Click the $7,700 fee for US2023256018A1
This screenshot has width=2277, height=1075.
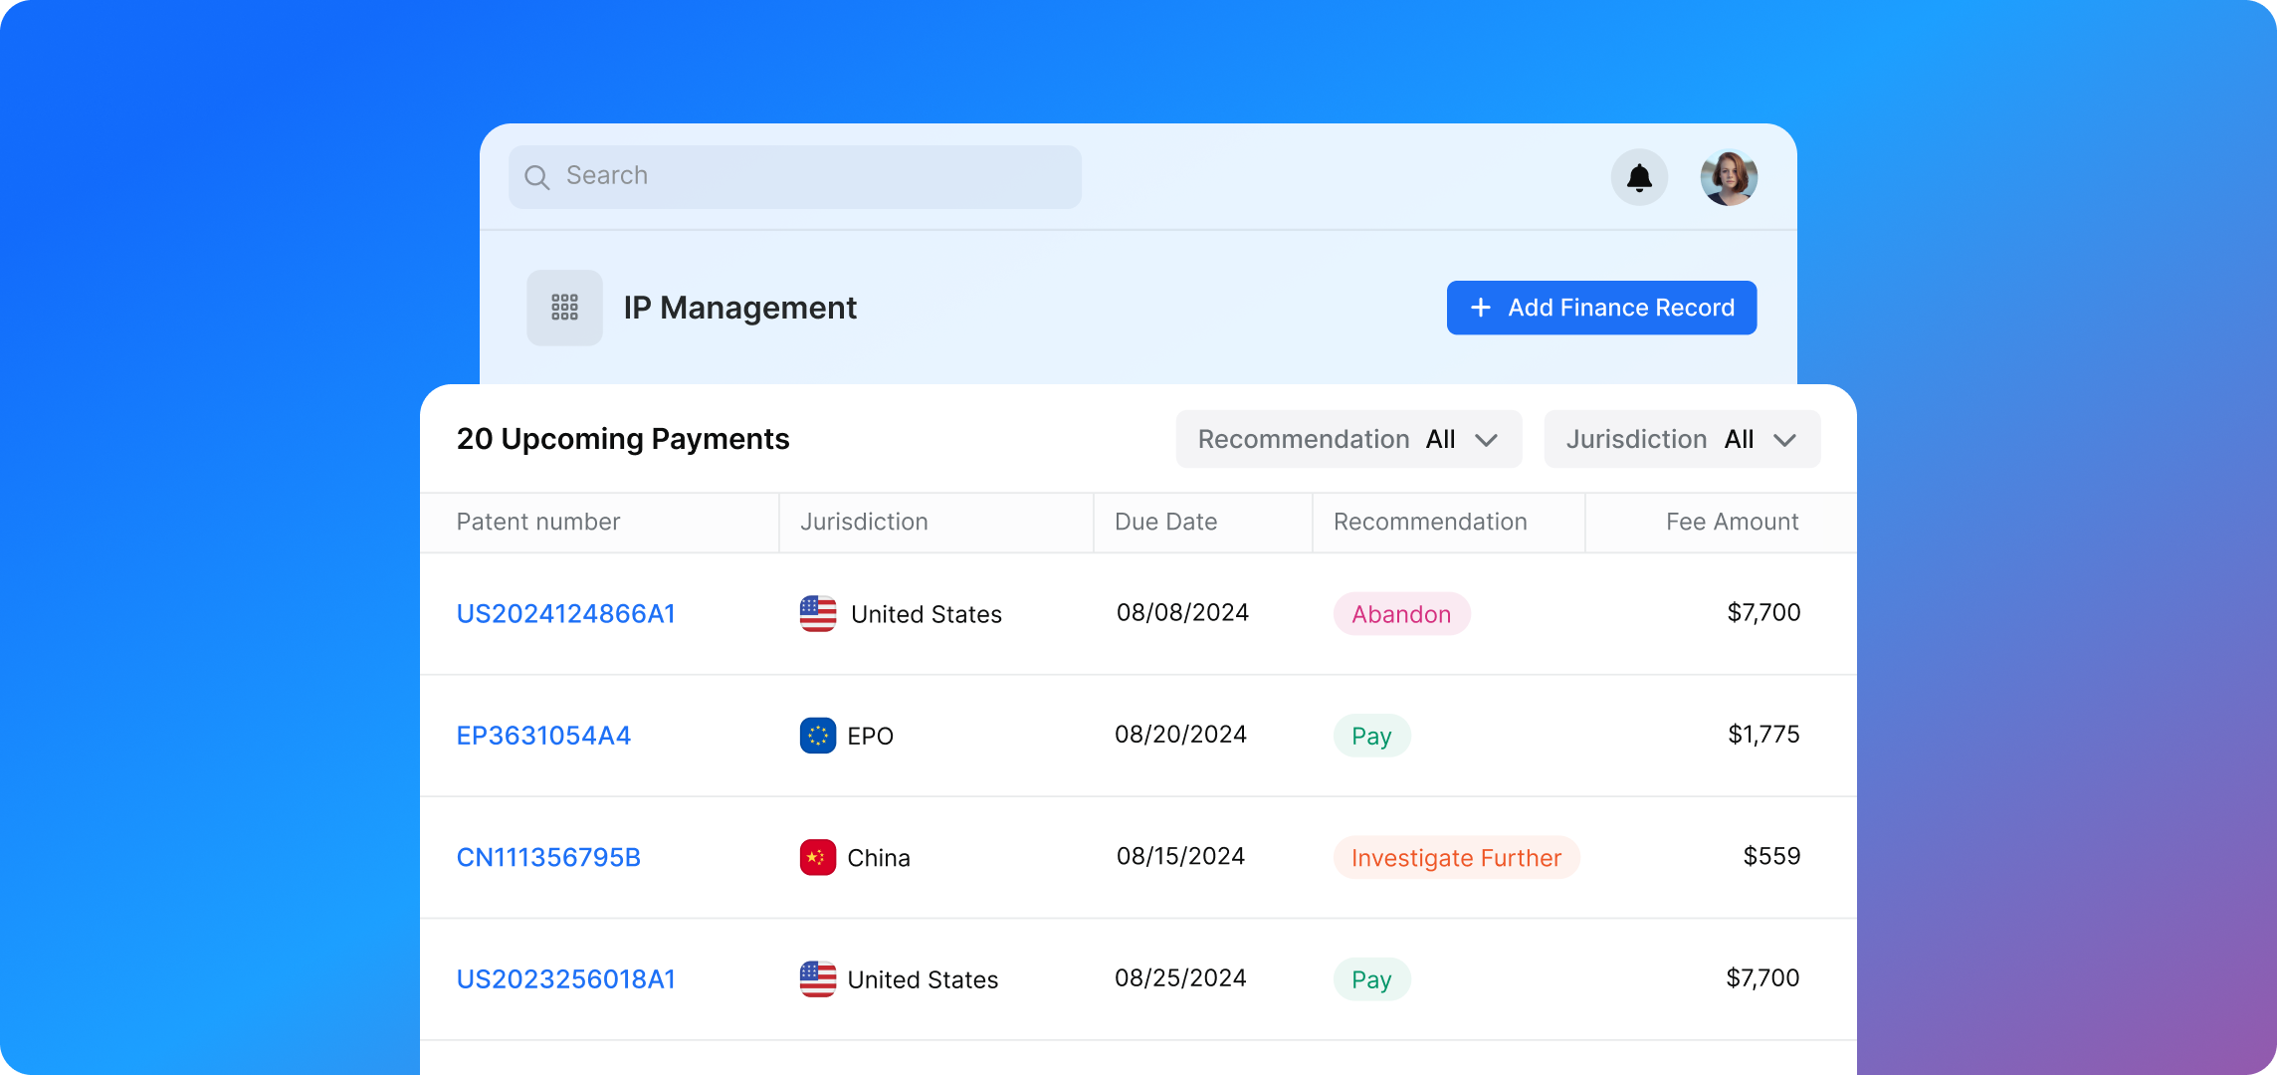(x=1762, y=978)
